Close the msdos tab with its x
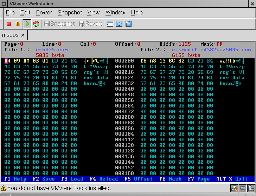Image resolution: width=256 pixels, height=196 pixels. click(23, 35)
